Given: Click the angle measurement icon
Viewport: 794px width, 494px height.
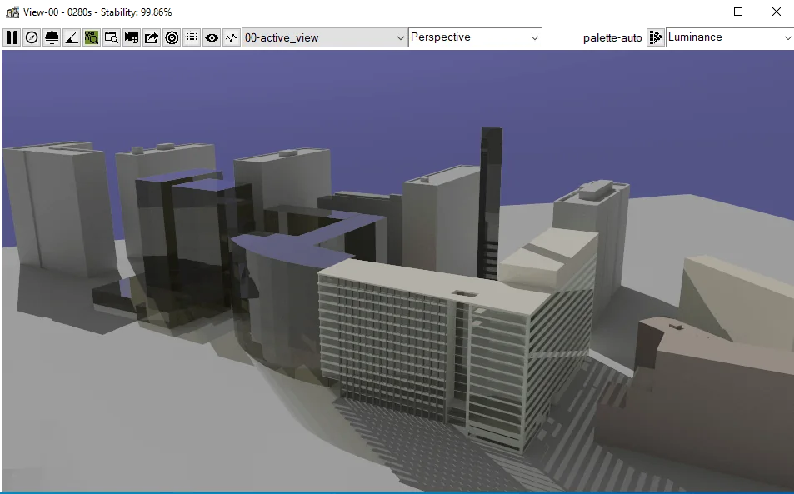Looking at the screenshot, I should coord(72,37).
